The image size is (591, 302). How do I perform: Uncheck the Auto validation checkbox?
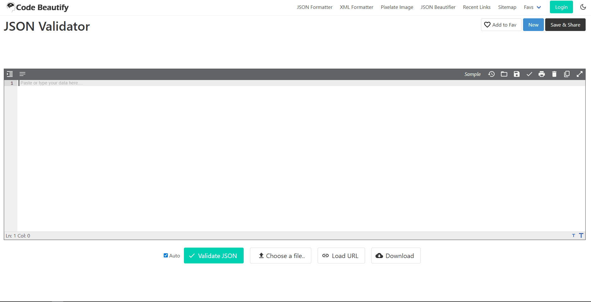[166, 255]
